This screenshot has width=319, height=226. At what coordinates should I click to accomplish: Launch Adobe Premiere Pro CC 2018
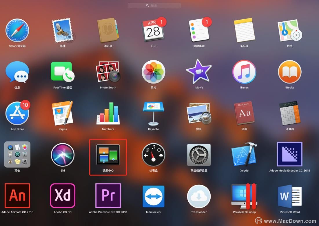tap(108, 196)
